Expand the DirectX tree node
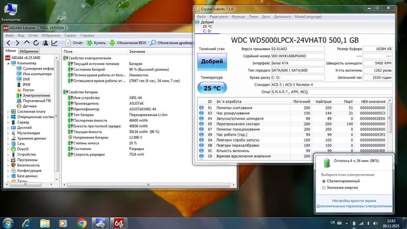This screenshot has width=407, height=229. pos(8,149)
